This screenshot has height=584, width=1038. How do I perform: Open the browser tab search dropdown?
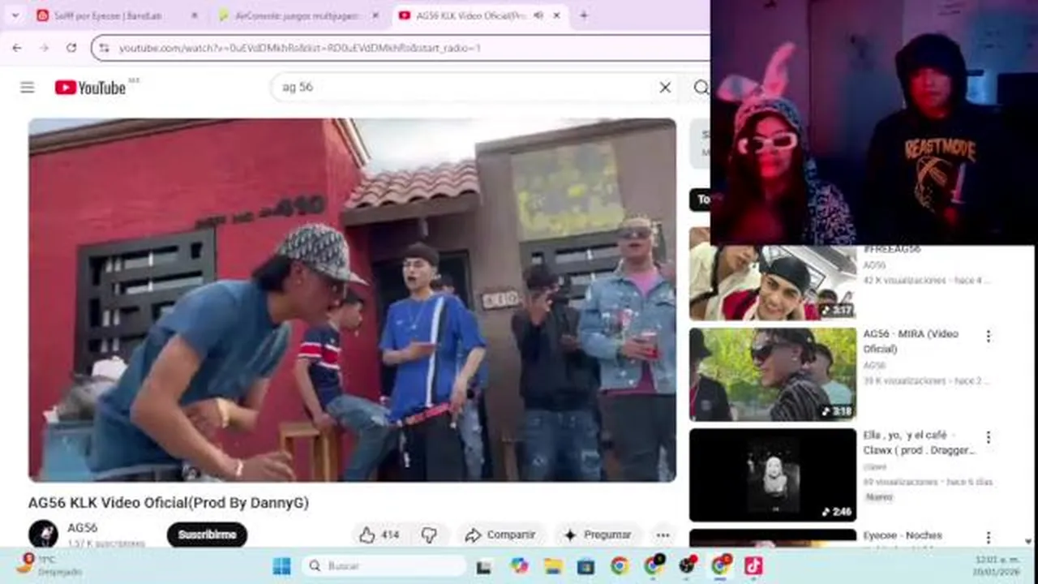15,15
